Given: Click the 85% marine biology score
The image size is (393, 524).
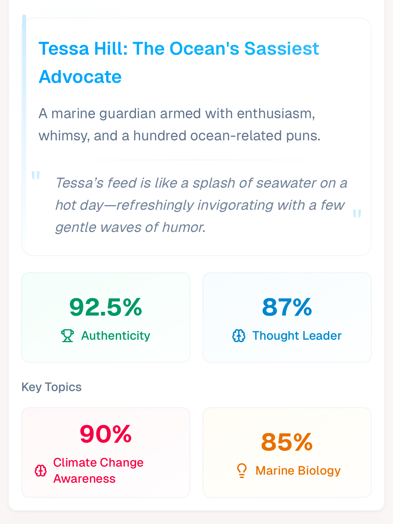Looking at the screenshot, I should (287, 442).
